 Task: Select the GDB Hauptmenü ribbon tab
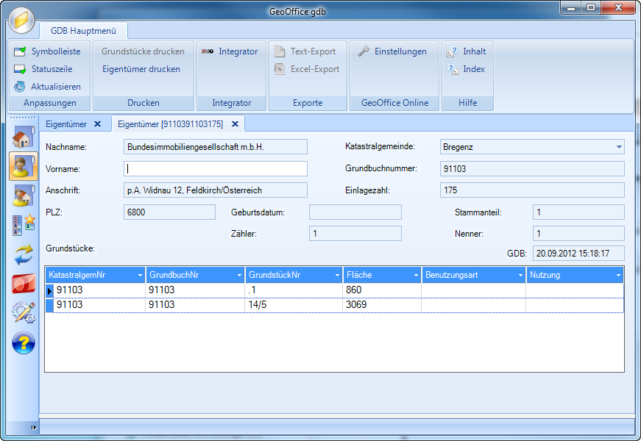click(x=83, y=31)
